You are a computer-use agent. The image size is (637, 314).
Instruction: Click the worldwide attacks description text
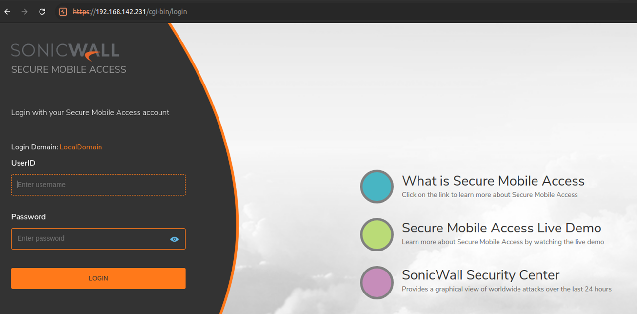[x=507, y=289]
